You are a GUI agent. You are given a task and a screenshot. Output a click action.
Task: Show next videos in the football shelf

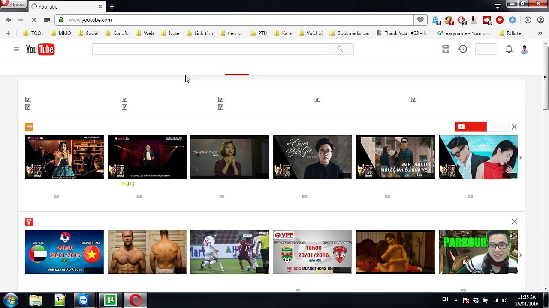521,255
